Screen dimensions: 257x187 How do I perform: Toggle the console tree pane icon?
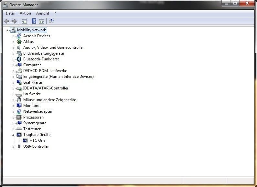pyautogui.click(x=24, y=21)
